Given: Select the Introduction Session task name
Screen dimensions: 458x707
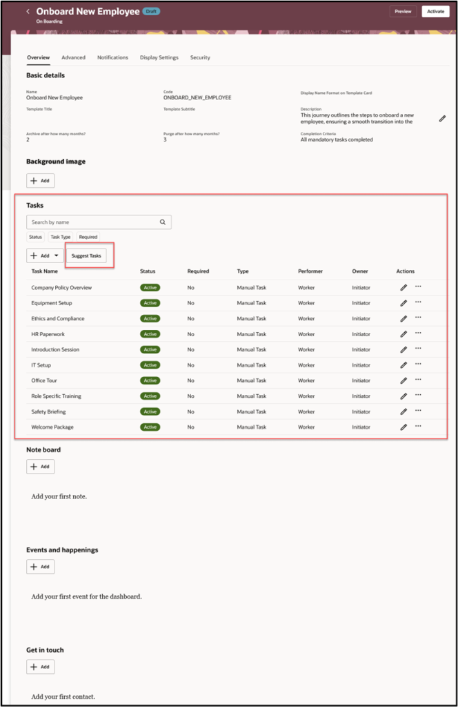Looking at the screenshot, I should point(55,349).
